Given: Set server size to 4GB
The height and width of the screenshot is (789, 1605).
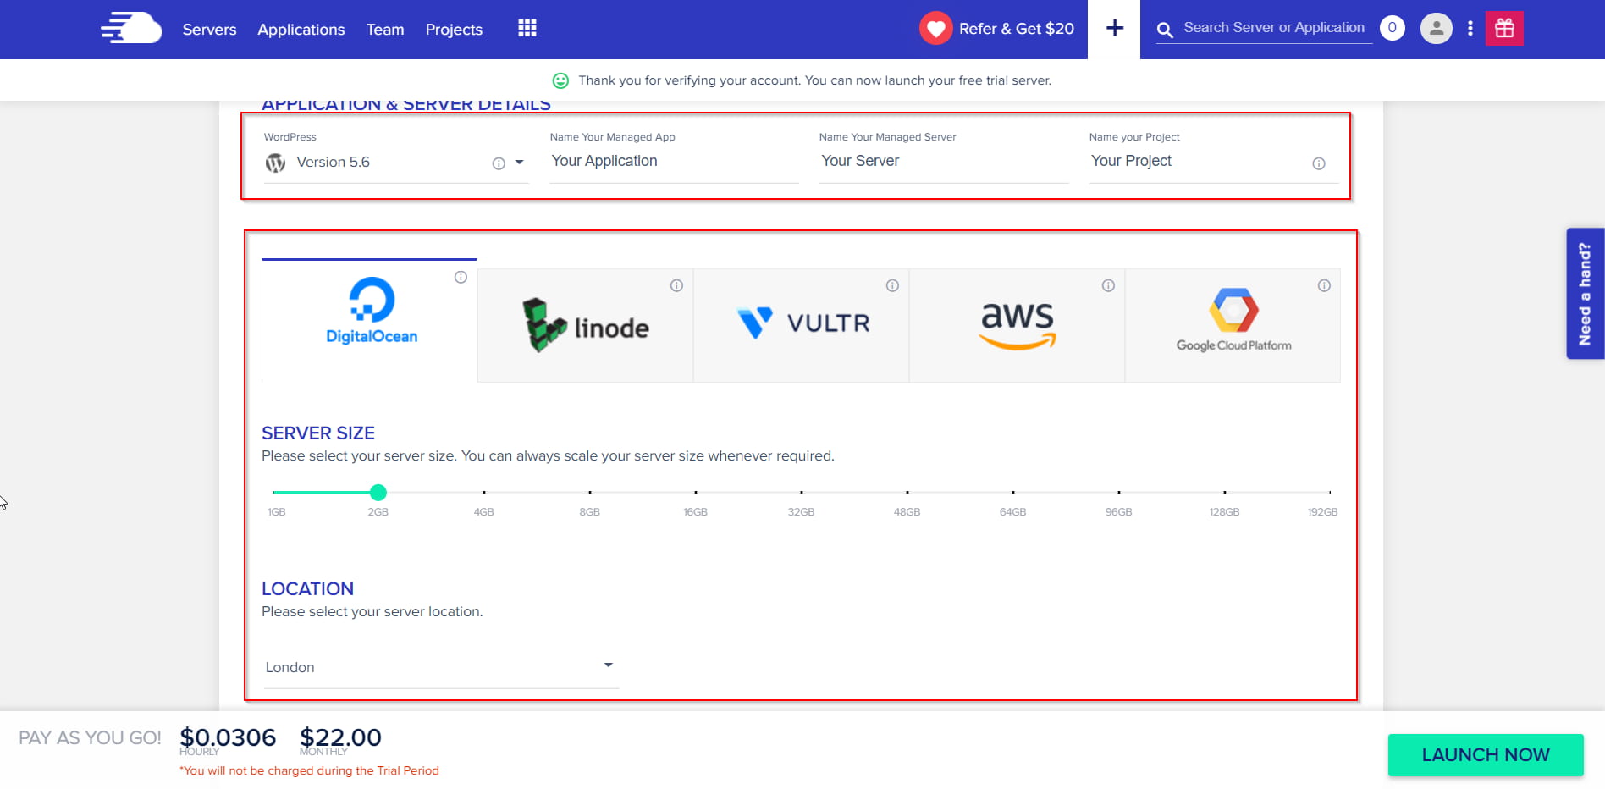Looking at the screenshot, I should (483, 511).
